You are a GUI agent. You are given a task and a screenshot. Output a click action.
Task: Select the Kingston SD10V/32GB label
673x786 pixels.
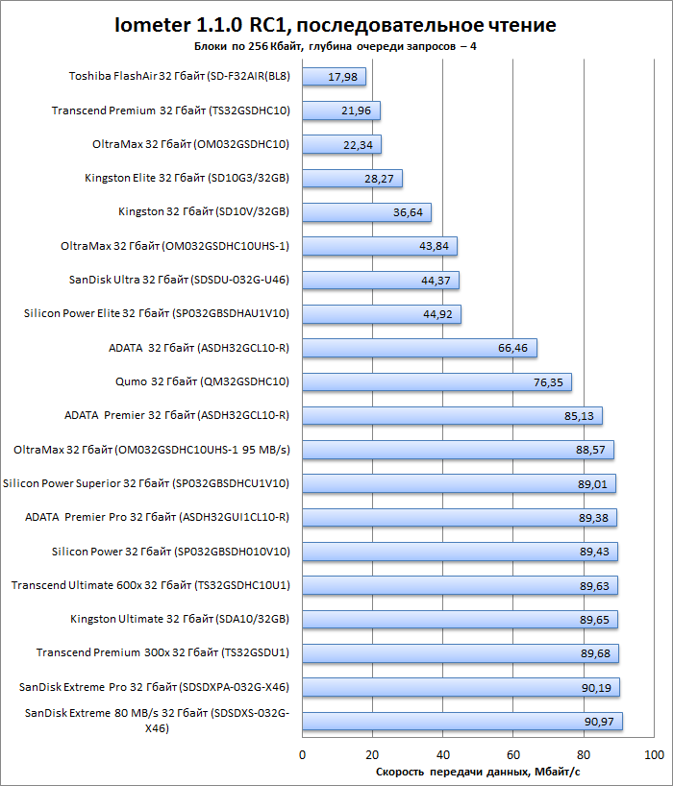pyautogui.click(x=204, y=211)
